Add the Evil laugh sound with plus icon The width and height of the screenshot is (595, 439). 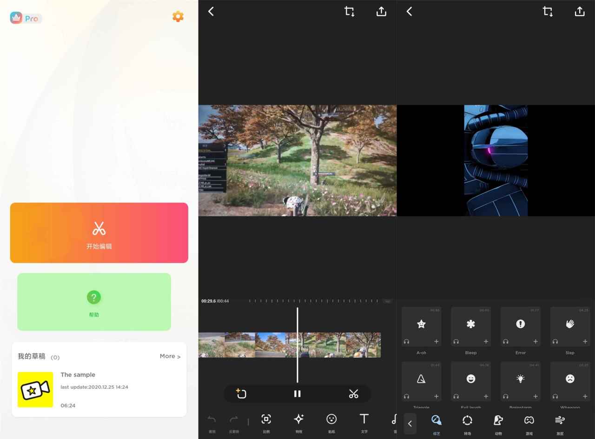(486, 396)
